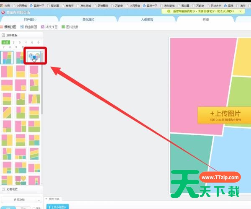Open the 天猫精选 bookmark
The image size is (251, 209).
101,5
